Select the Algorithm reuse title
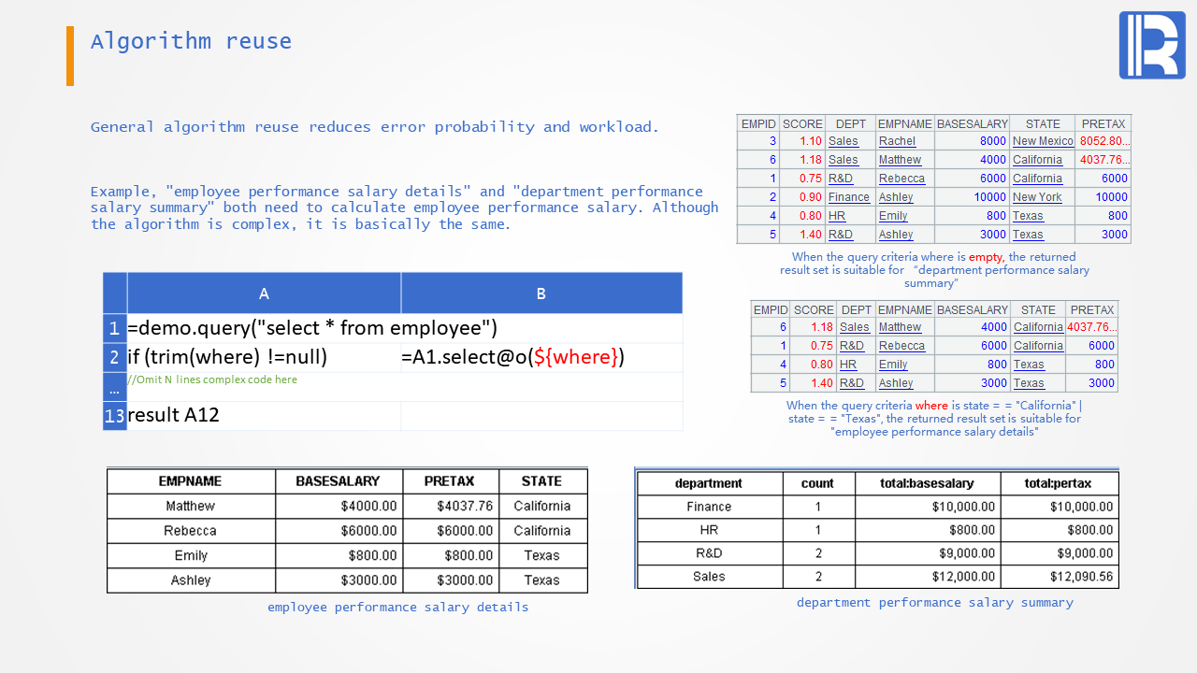The image size is (1197, 673). point(191,41)
